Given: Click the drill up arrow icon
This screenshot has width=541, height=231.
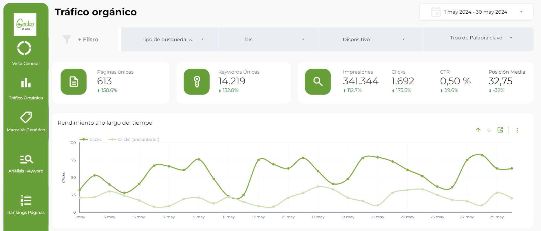Looking at the screenshot, I should click(478, 130).
